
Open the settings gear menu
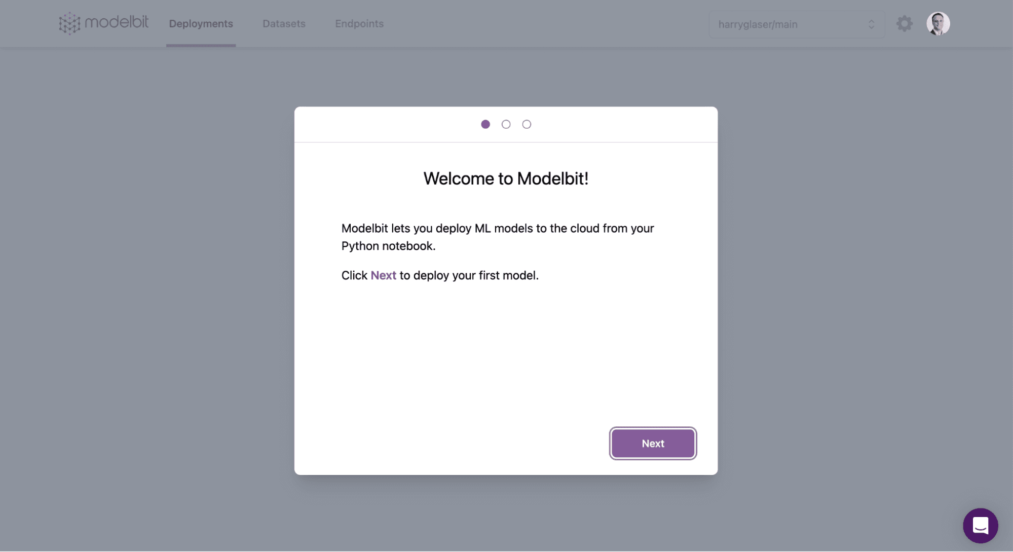pyautogui.click(x=904, y=23)
